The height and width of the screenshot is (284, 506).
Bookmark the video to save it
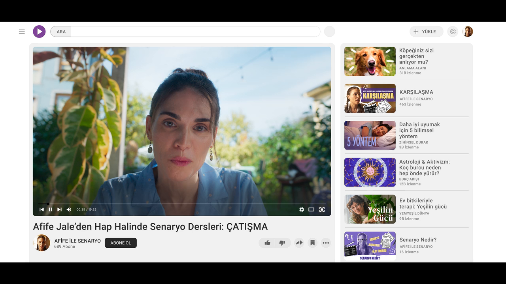tap(312, 243)
